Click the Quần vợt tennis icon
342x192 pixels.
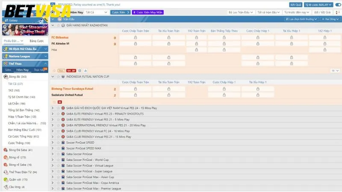coord(6,180)
